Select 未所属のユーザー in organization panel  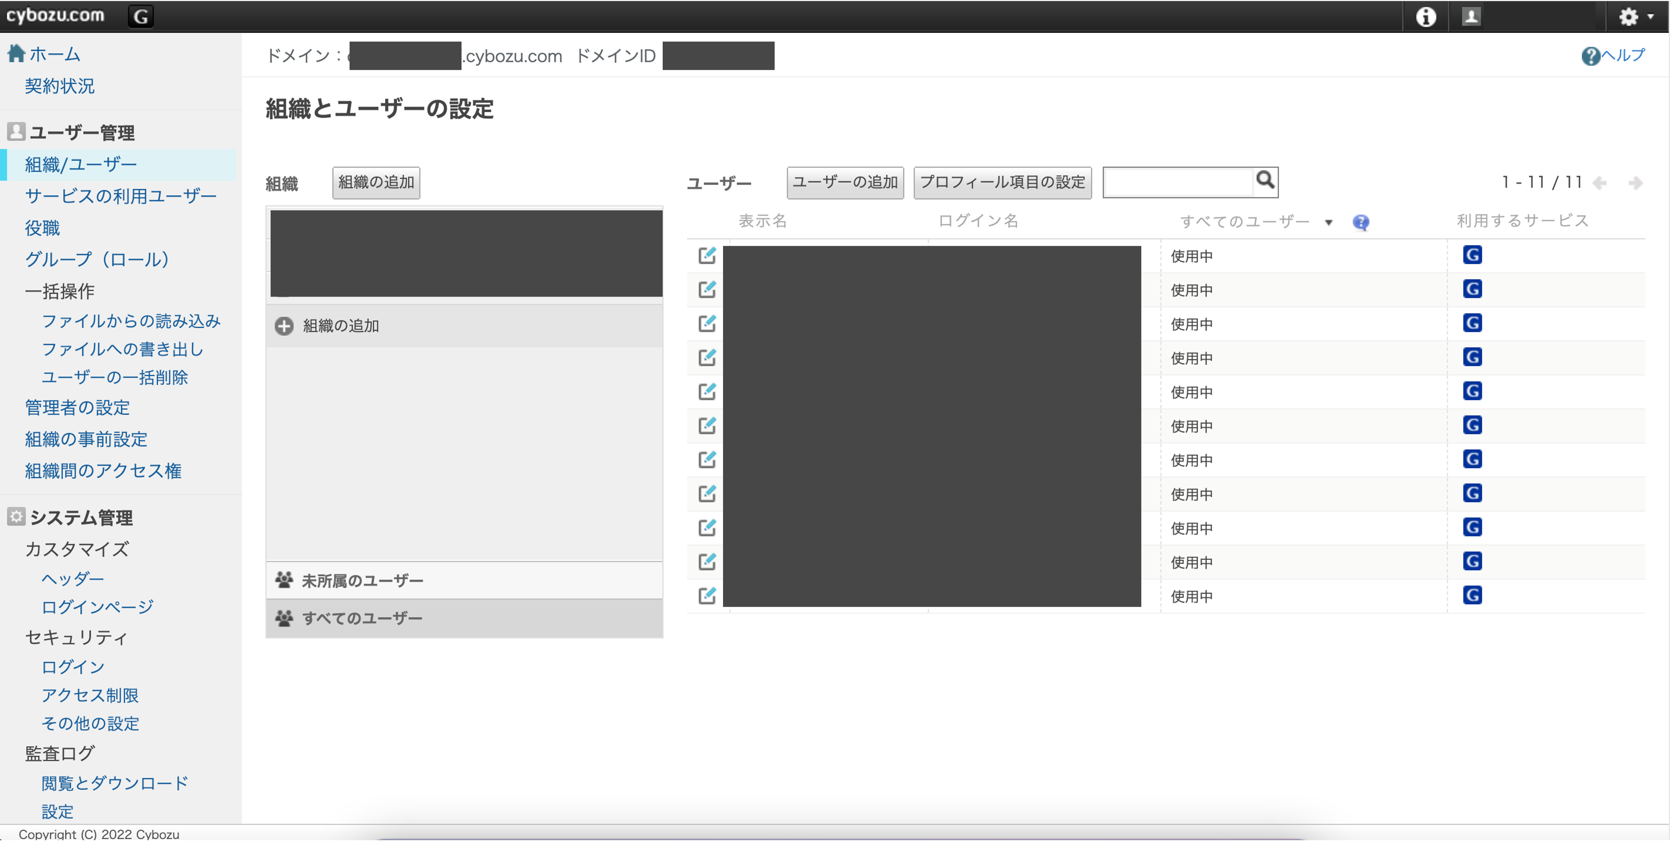click(362, 581)
